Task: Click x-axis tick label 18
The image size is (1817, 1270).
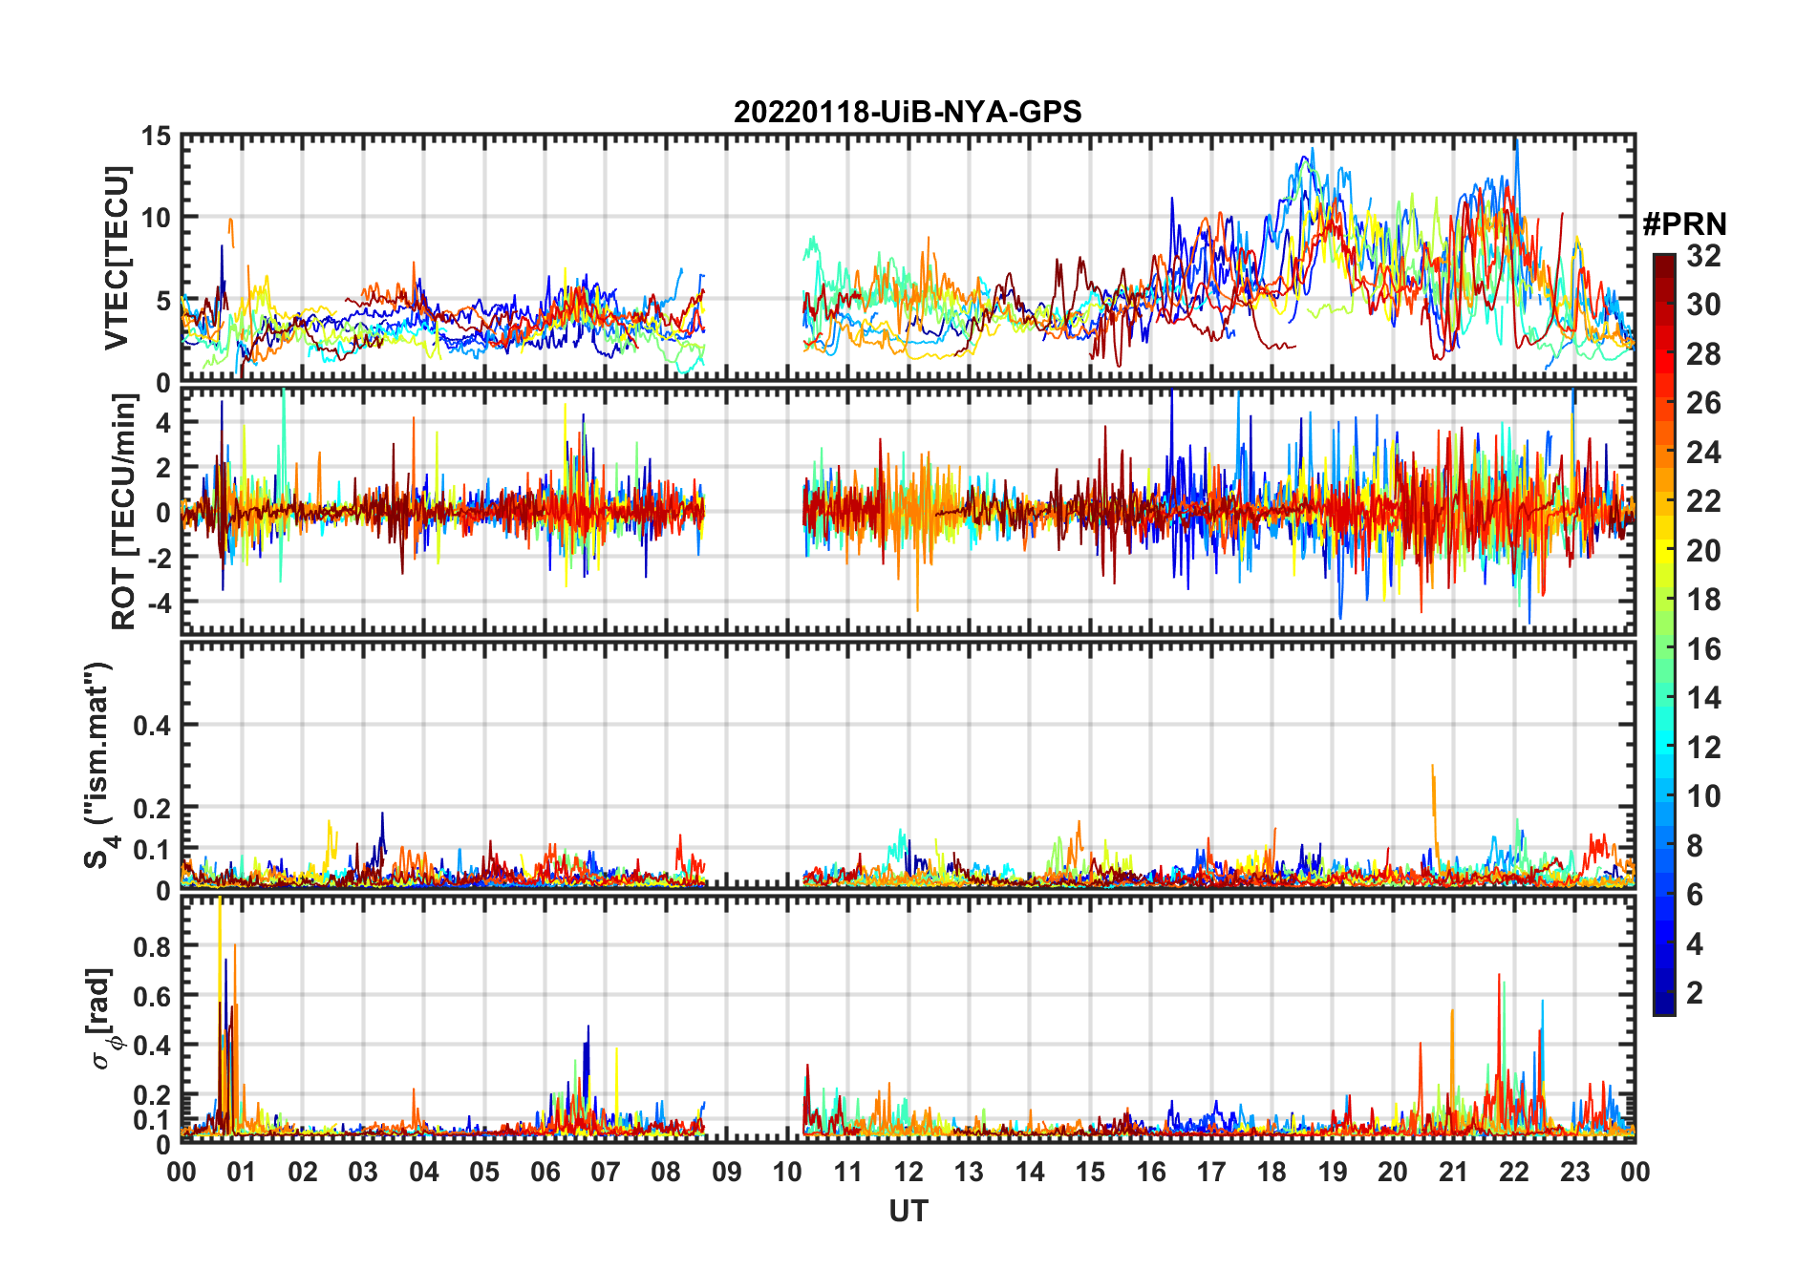Action: (1272, 1172)
